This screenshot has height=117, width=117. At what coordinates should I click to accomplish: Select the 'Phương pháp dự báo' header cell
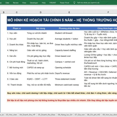click(x=69, y=28)
